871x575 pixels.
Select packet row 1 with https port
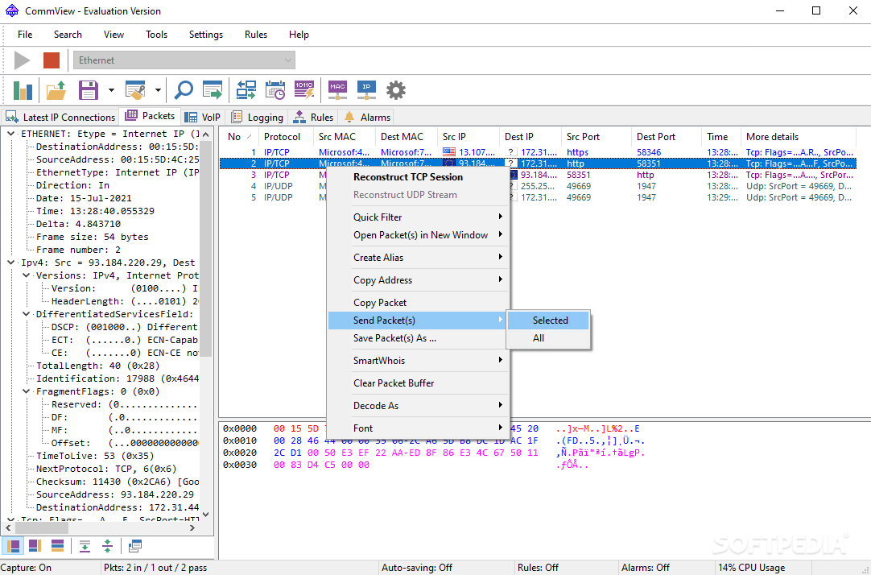point(538,152)
